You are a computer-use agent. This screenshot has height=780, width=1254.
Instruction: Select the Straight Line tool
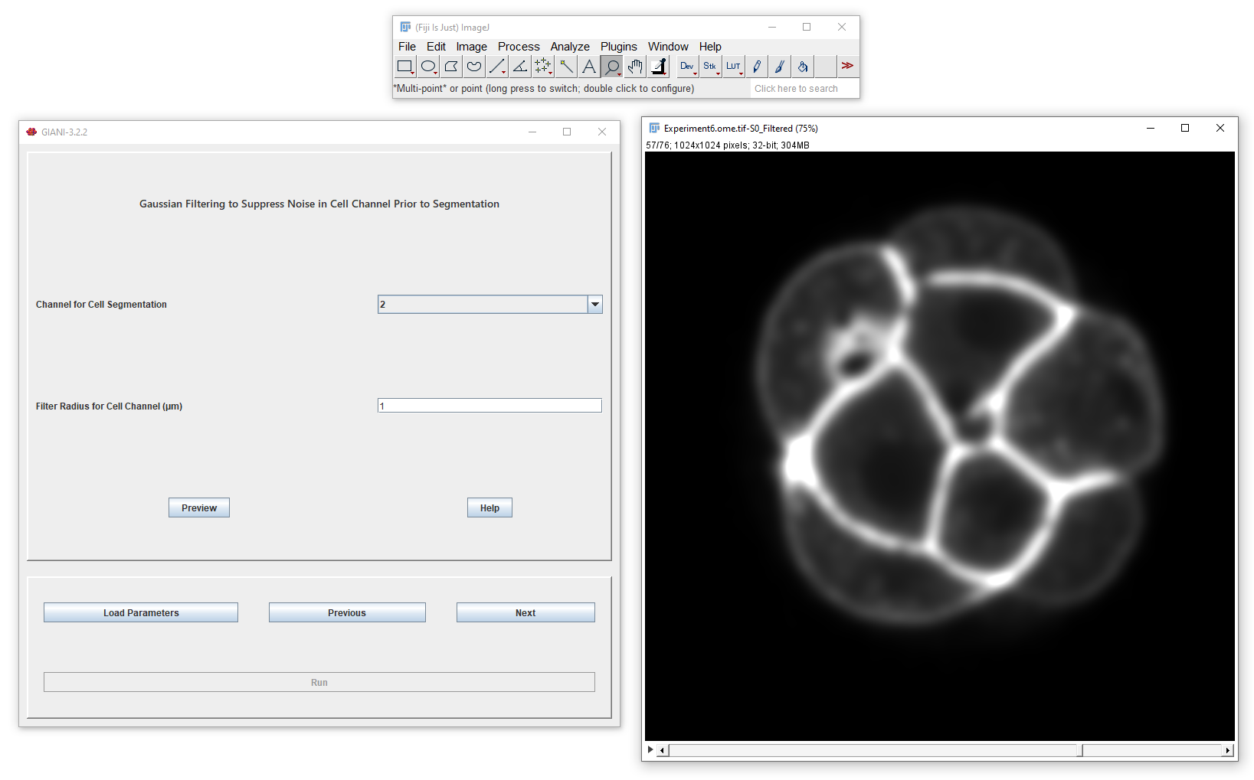(497, 67)
